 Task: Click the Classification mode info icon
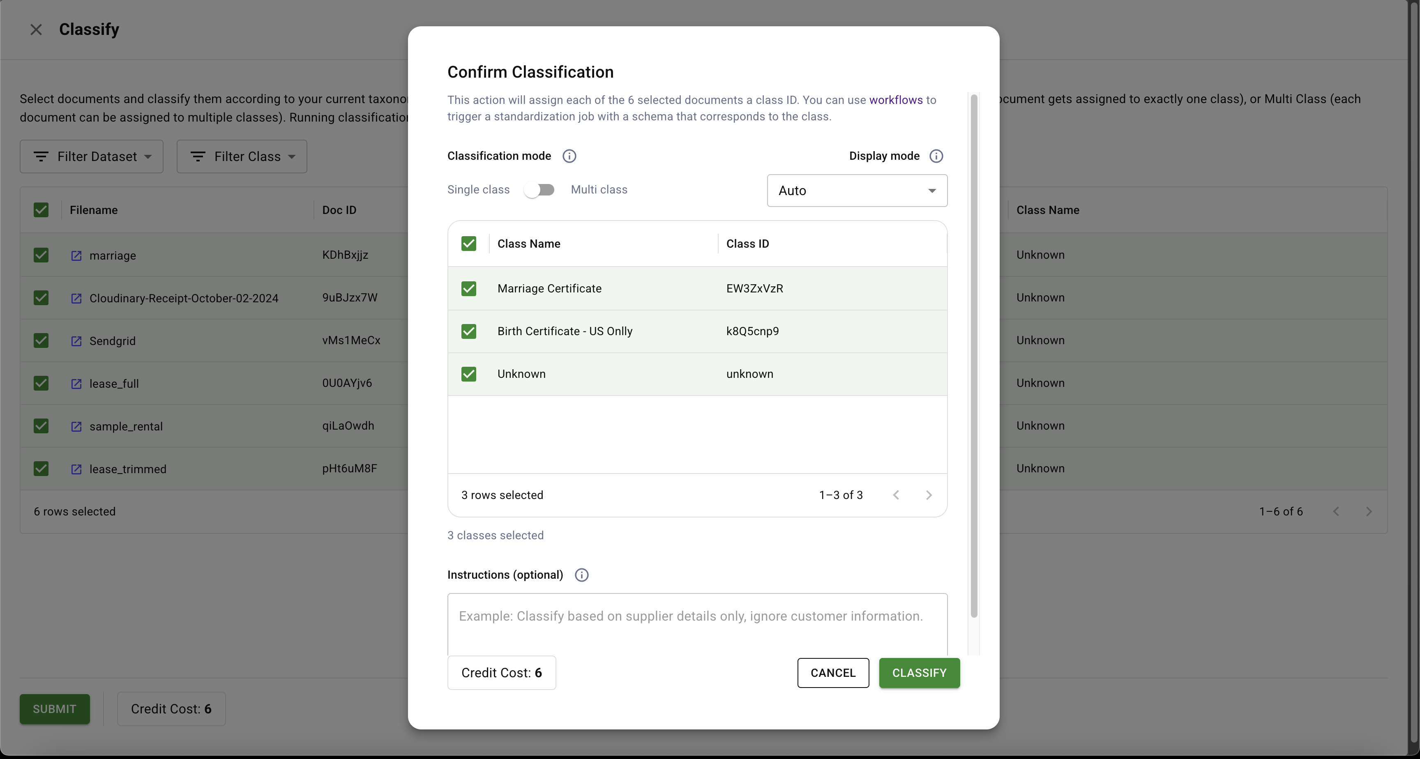(x=569, y=156)
